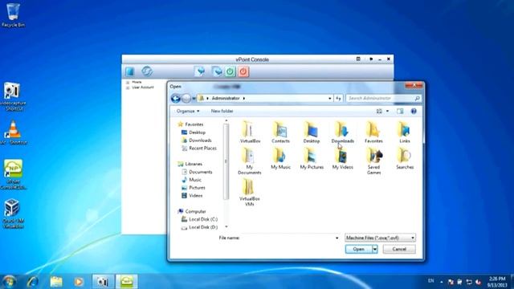Image resolution: width=514 pixels, height=289 pixels.
Task: Open the My Music folder
Action: pyautogui.click(x=280, y=159)
